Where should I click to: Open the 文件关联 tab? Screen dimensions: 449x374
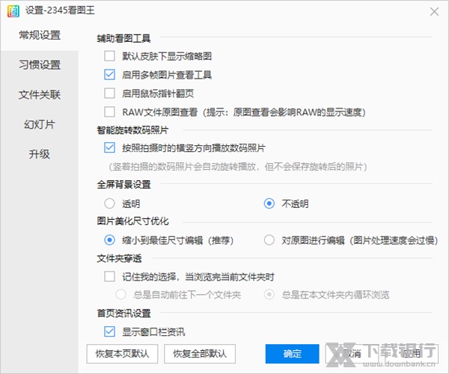pyautogui.click(x=40, y=95)
